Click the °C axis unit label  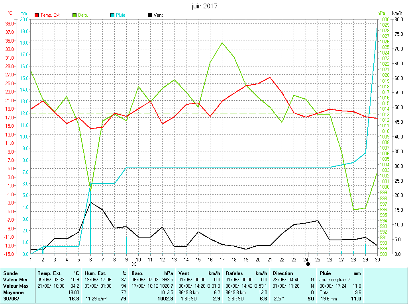(x=10, y=13)
